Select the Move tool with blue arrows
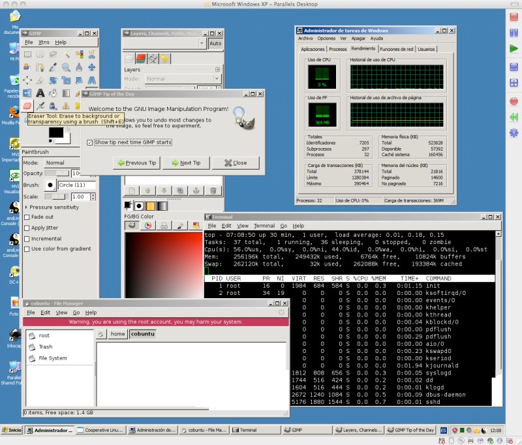The height and width of the screenshot is (445, 522). pos(92,67)
